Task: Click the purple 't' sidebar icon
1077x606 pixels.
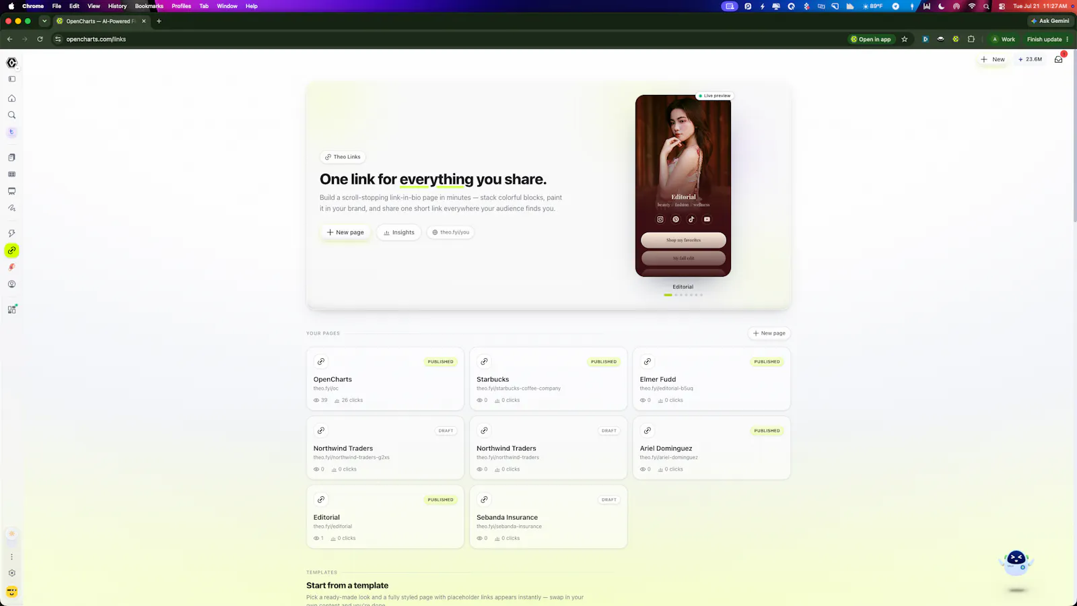Action: click(11, 132)
